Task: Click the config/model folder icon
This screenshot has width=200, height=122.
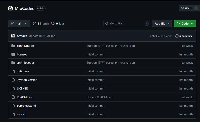Action: [13, 46]
